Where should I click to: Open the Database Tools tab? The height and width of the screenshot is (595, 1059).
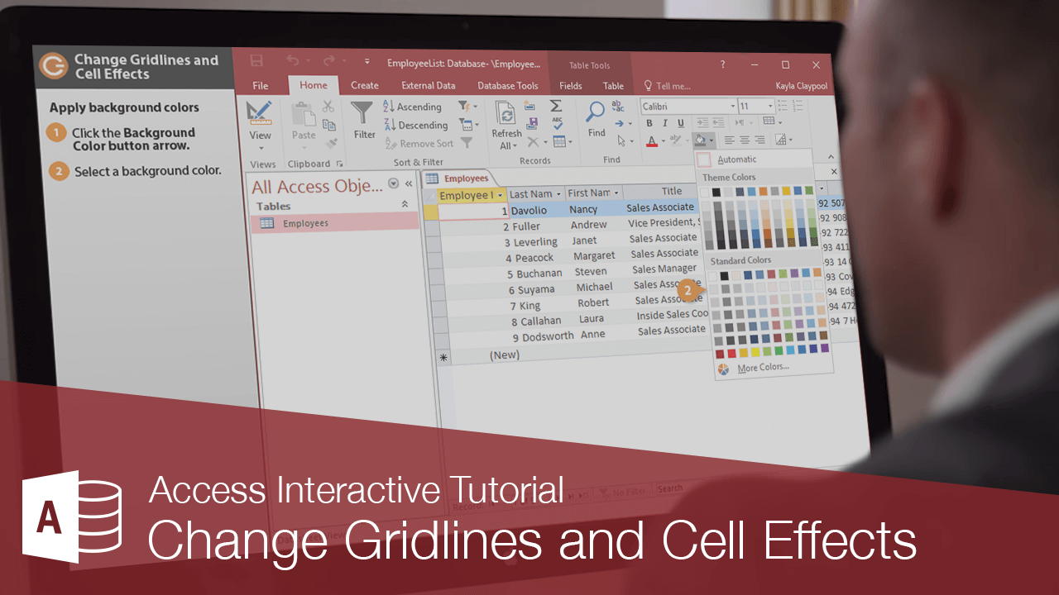507,85
